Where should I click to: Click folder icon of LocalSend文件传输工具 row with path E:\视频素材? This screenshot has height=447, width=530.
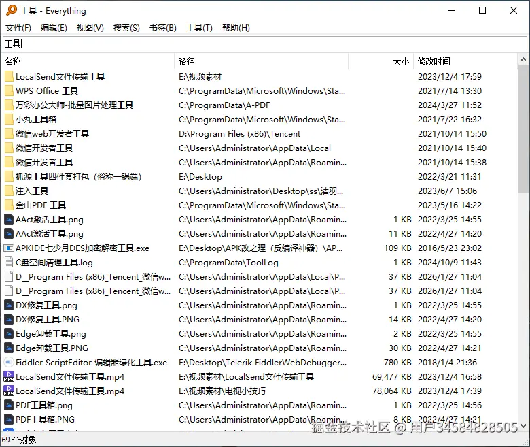(9, 76)
